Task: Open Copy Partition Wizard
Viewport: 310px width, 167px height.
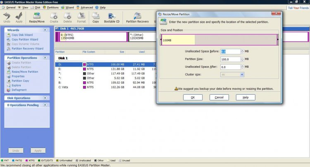Action: [x=25, y=39]
